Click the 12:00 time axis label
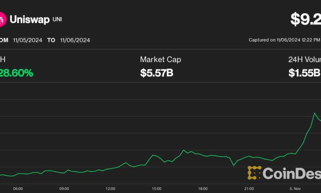Image resolution: width=321 pixels, height=193 pixels. click(x=110, y=189)
